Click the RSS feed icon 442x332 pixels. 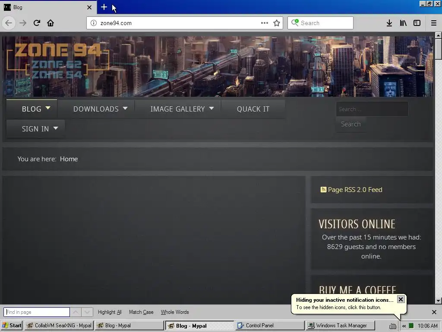323,190
